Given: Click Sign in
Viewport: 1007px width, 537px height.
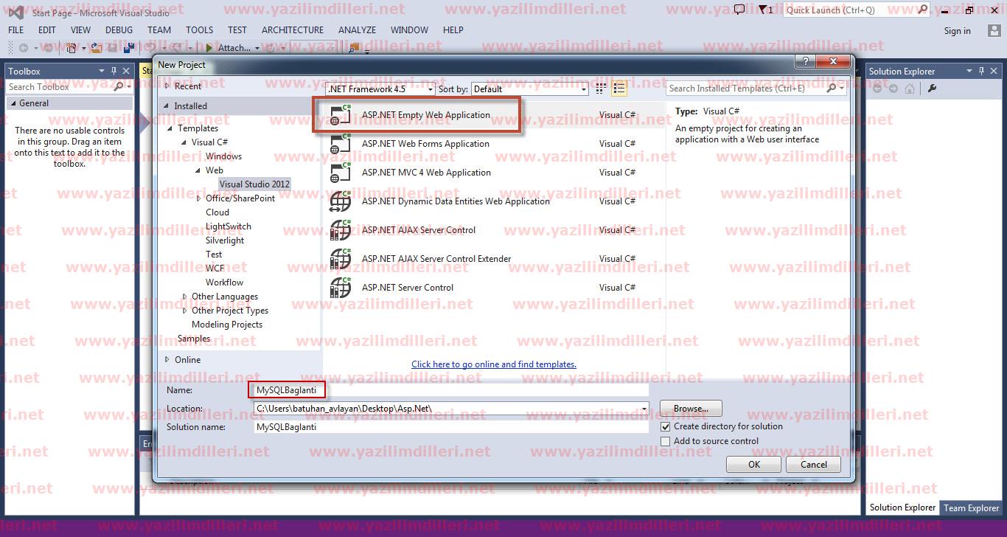Looking at the screenshot, I should pyautogui.click(x=957, y=31).
